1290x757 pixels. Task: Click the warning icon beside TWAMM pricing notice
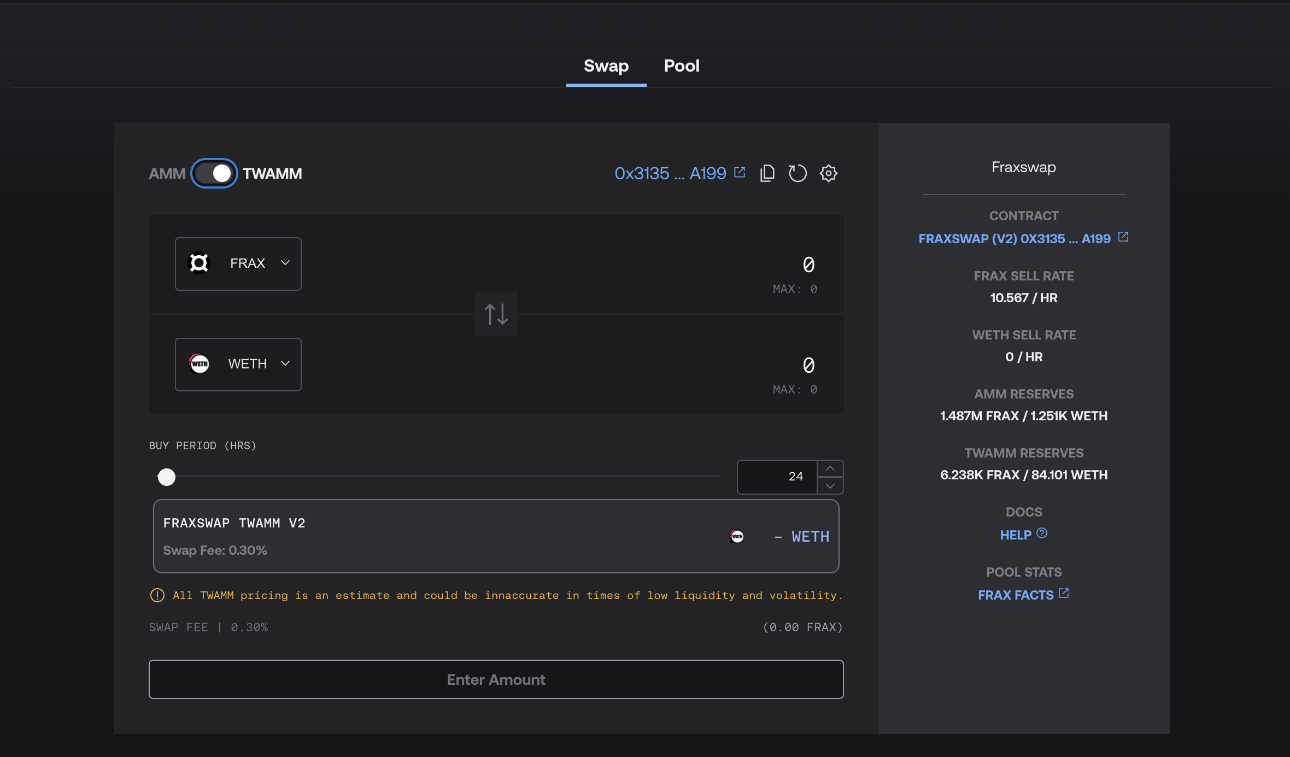[157, 595]
